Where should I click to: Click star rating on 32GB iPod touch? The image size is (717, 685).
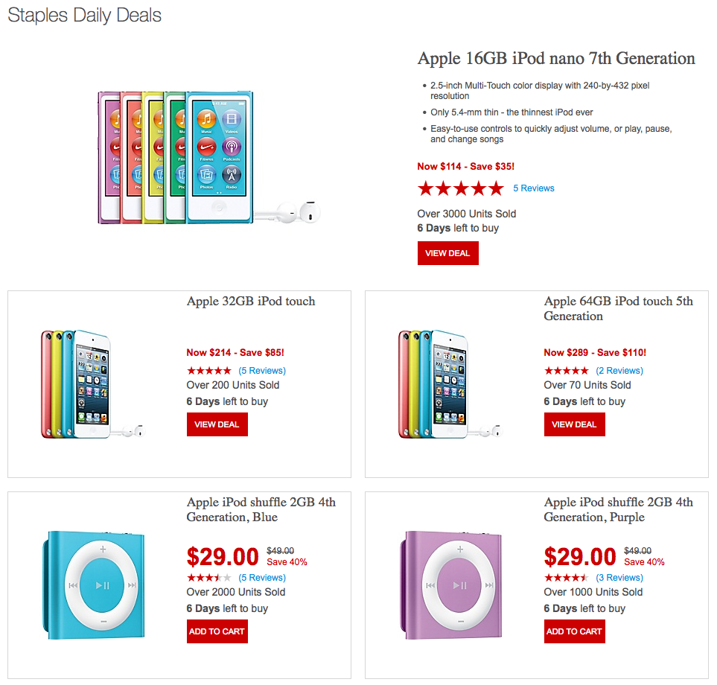[208, 371]
